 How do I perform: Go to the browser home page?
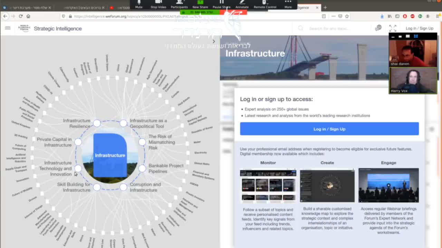tap(28, 16)
